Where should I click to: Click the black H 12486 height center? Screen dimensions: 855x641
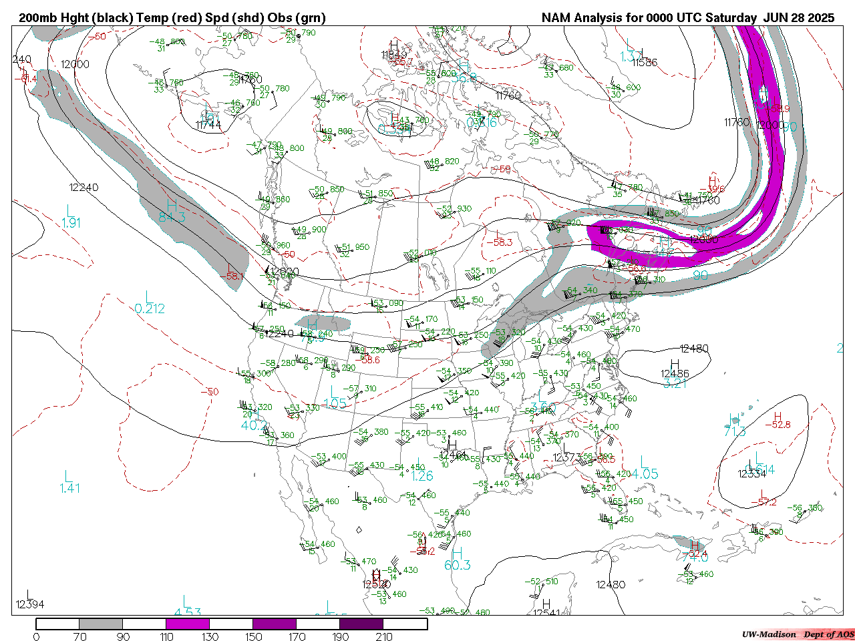coord(675,368)
